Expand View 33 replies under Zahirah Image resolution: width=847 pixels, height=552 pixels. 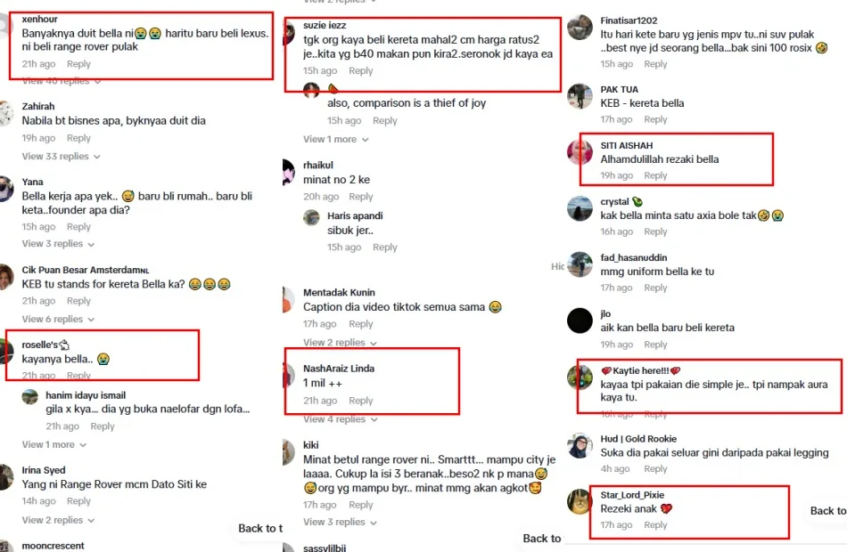[61, 157]
